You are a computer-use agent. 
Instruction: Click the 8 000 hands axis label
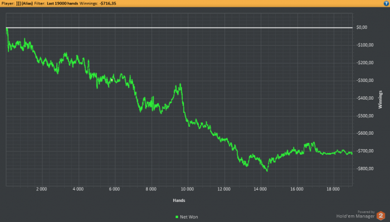[151, 189]
